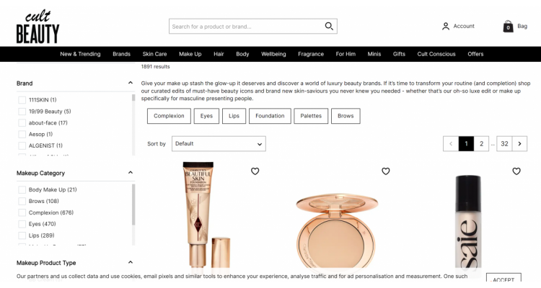Open the Minis menu
Screen dimensions: 541x288
[x=374, y=54]
